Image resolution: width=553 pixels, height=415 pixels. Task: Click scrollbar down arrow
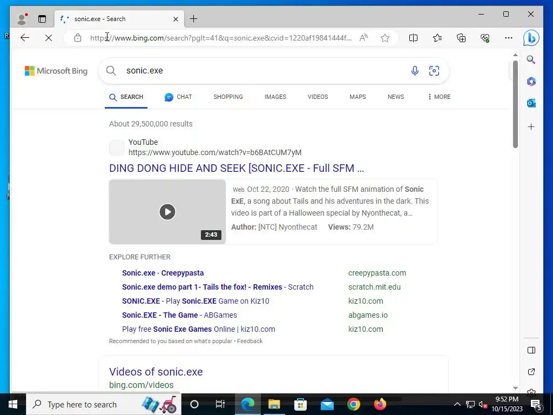point(515,388)
